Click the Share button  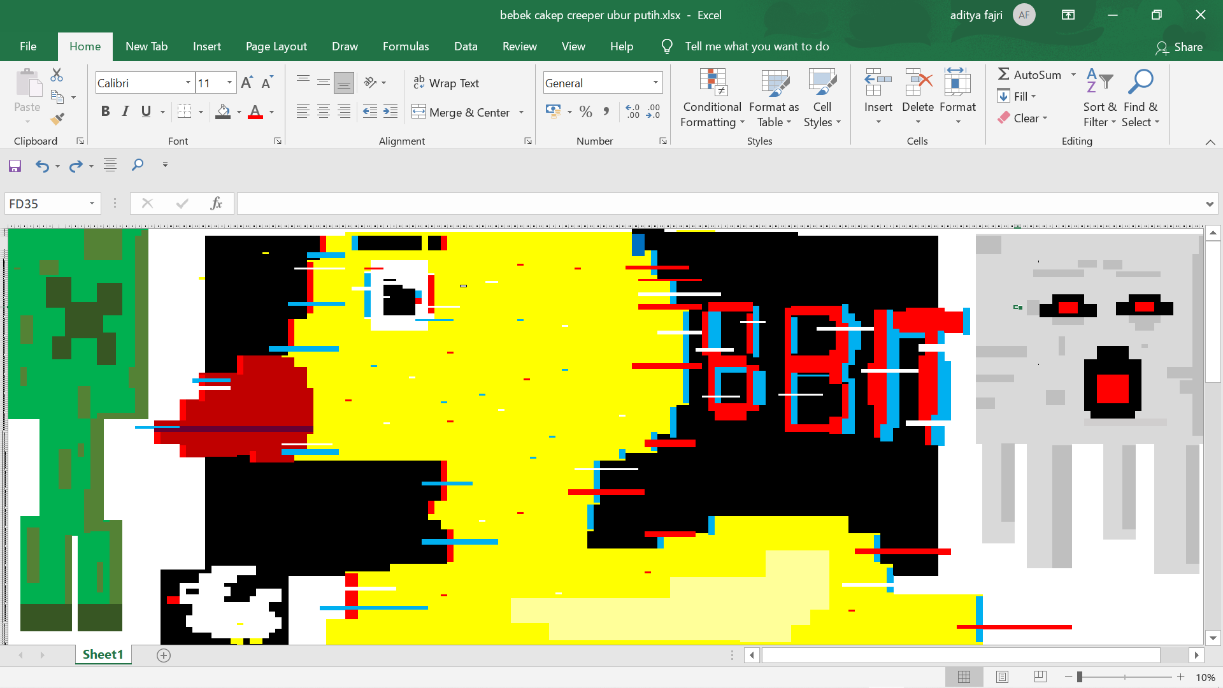(1179, 47)
